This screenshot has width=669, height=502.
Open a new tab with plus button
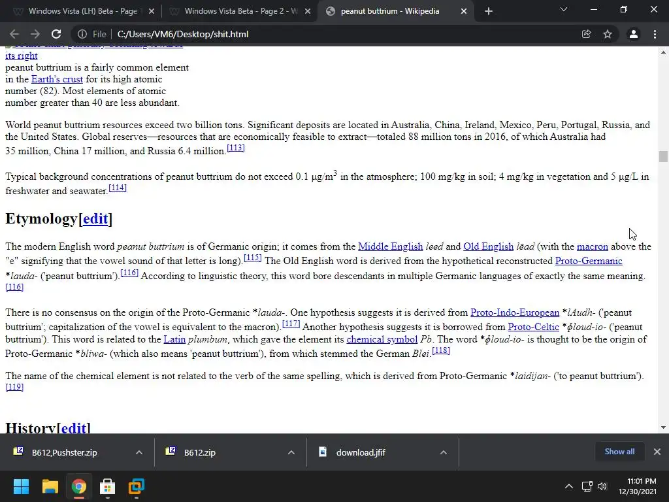(x=489, y=11)
